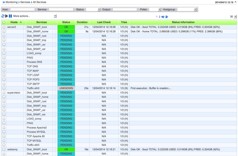Jump to last page with the double arrow
This screenshot has height=156, width=238.
pos(167,17)
